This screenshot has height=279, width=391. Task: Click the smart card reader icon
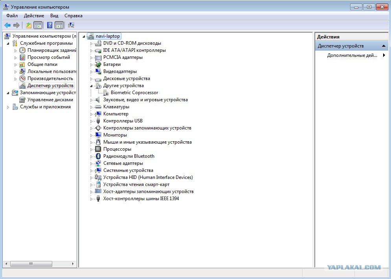point(98,184)
